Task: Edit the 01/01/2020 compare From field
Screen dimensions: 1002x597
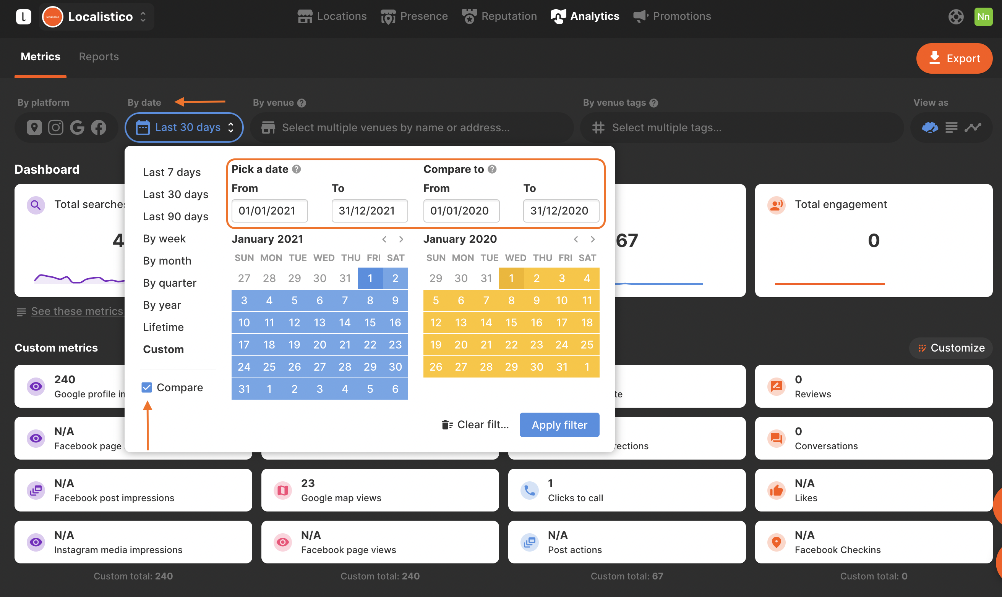Action: point(461,211)
